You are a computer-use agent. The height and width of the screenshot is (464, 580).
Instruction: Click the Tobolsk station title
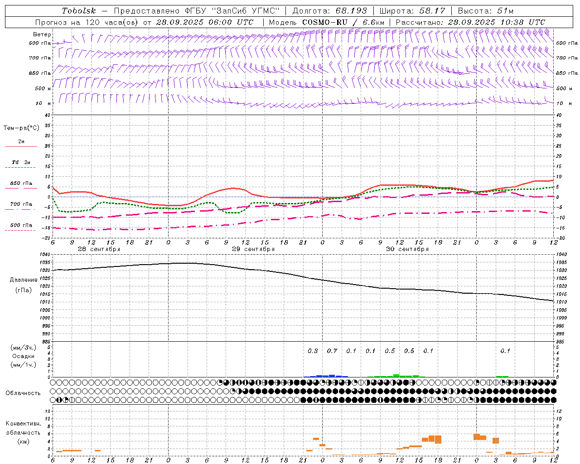coord(79,11)
